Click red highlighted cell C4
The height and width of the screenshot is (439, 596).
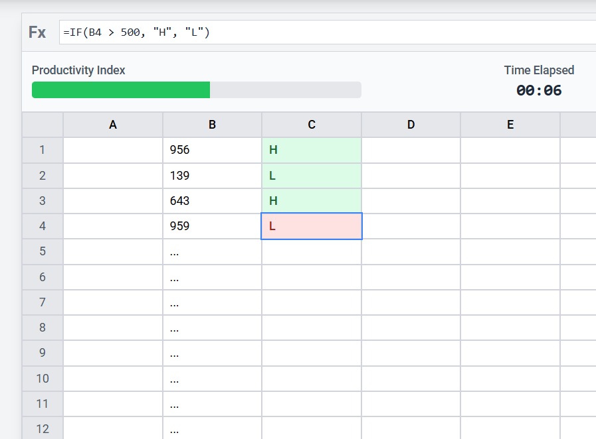(x=312, y=226)
